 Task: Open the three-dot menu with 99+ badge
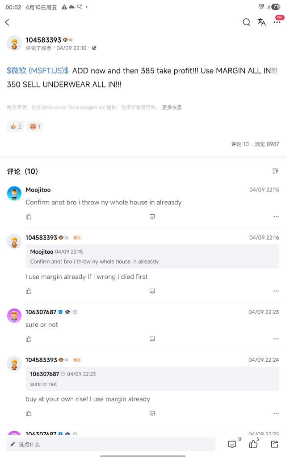(x=277, y=22)
